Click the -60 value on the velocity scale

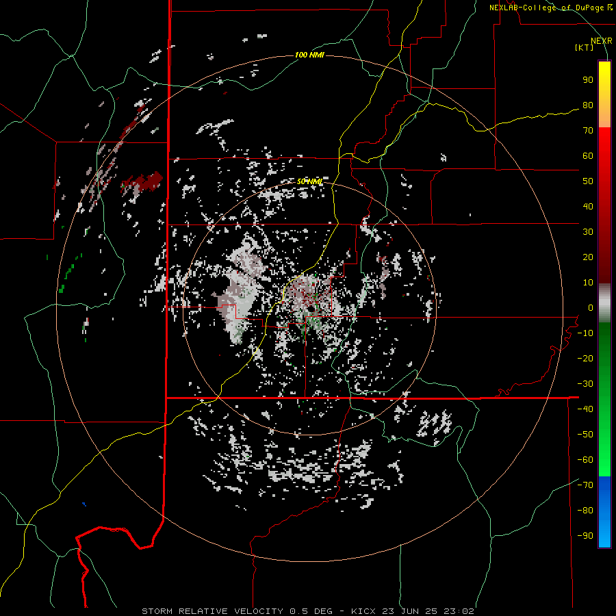tap(585, 460)
